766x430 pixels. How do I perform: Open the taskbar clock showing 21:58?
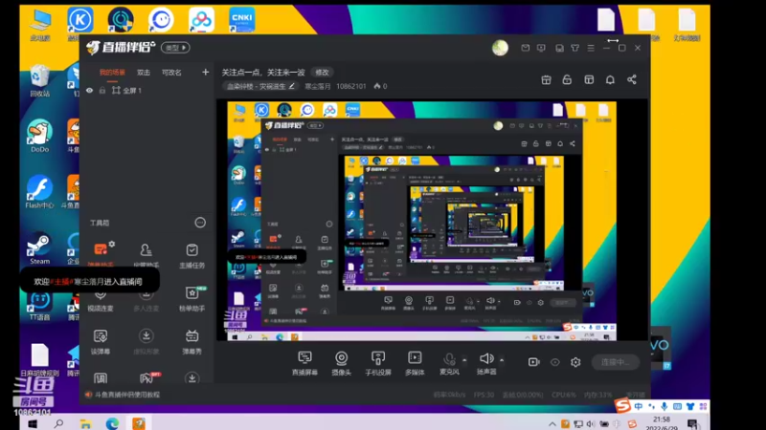click(662, 422)
